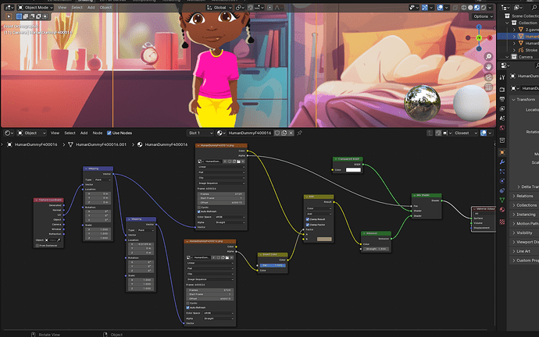The image size is (539, 337).
Task: Open the Modifiers wrench properties tab
Action: (x=502, y=161)
